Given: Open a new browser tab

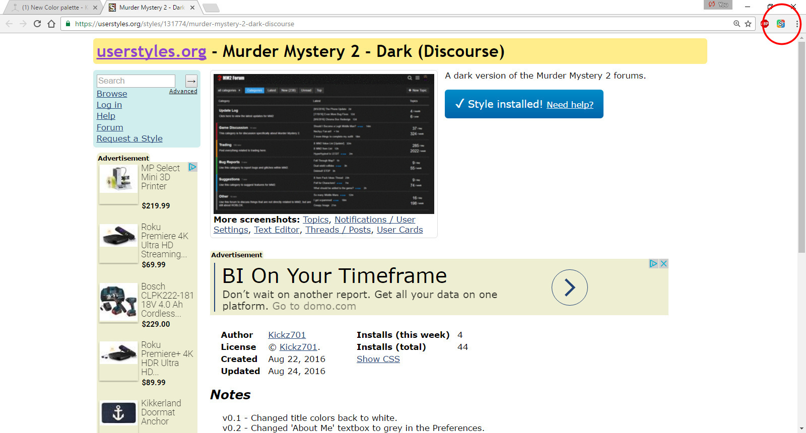Looking at the screenshot, I should click(211, 8).
